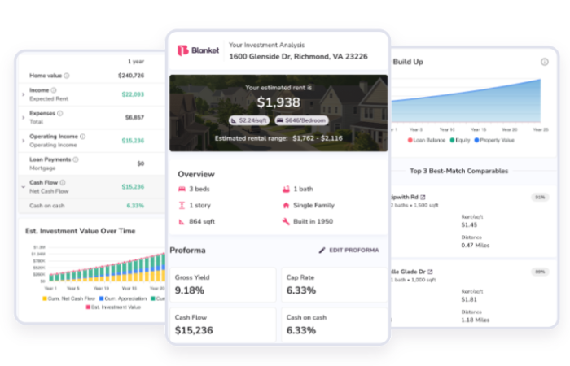This screenshot has height=366, width=570.
Task: Click the Single Family home icon
Action: coord(286,205)
